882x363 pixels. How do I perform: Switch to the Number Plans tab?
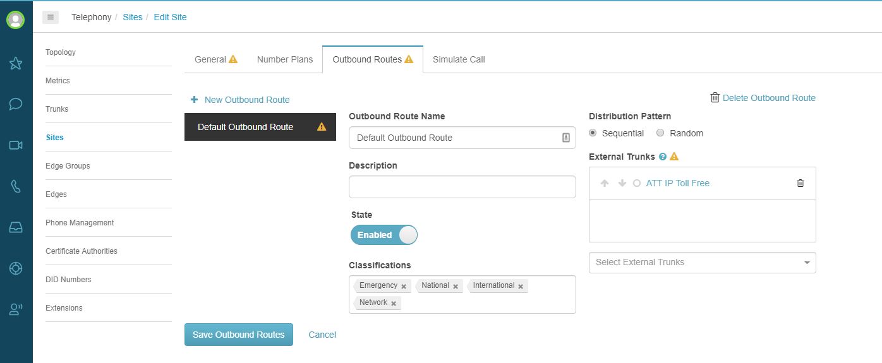click(x=285, y=59)
